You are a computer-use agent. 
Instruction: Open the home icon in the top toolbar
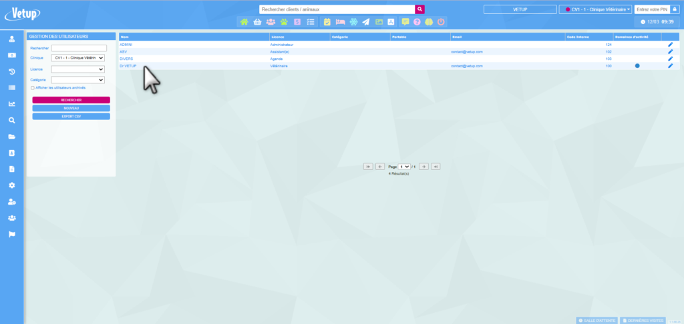[x=244, y=22]
